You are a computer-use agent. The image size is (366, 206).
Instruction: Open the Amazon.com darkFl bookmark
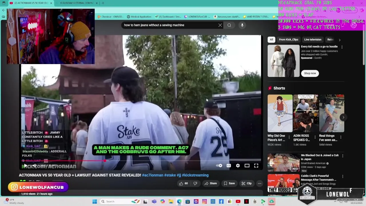227,17
